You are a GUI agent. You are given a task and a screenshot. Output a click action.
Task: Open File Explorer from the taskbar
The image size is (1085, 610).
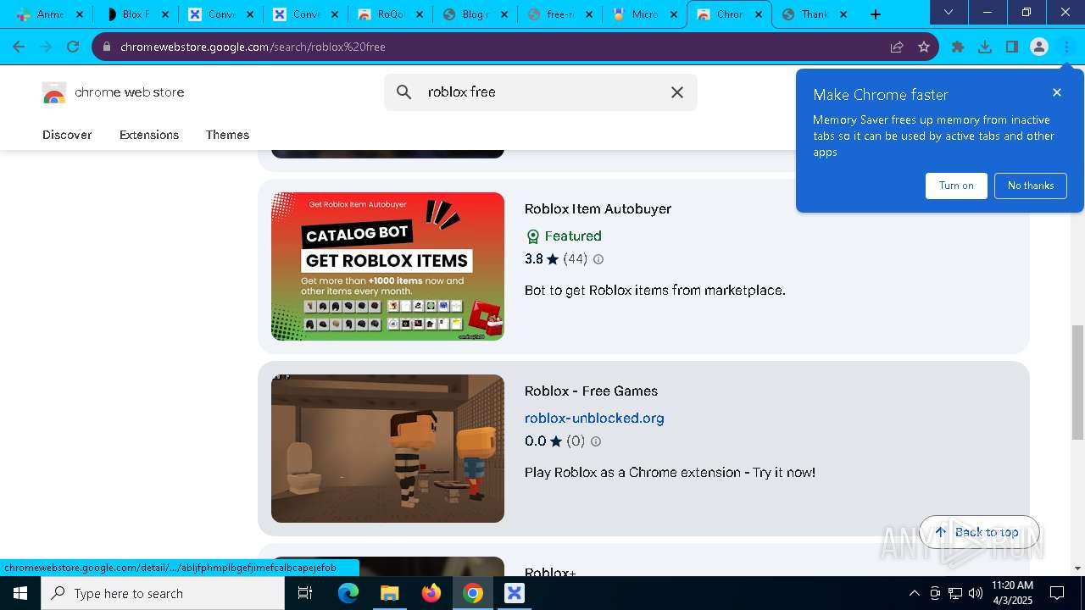[389, 593]
